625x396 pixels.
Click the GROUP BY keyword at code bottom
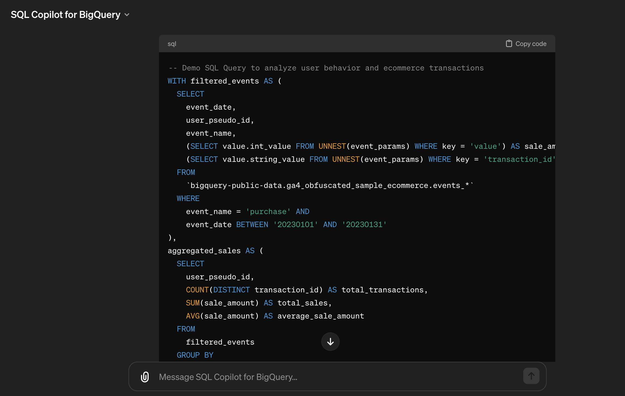tap(195, 355)
